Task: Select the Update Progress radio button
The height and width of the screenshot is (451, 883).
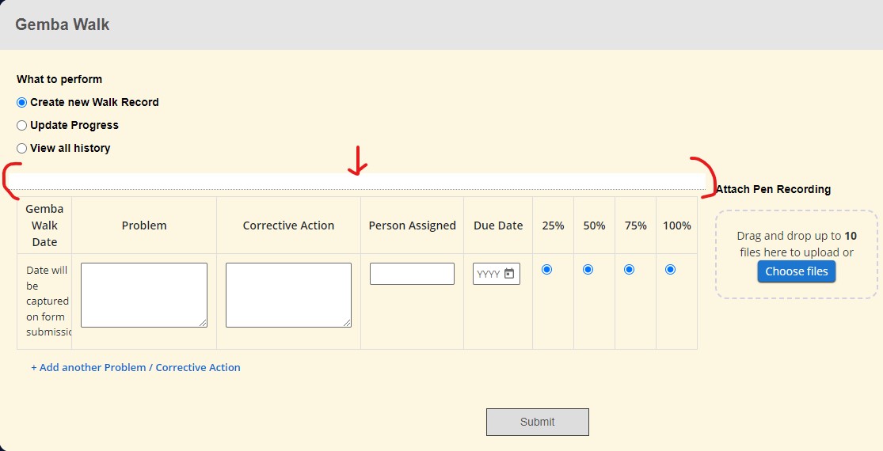Action: [x=22, y=125]
